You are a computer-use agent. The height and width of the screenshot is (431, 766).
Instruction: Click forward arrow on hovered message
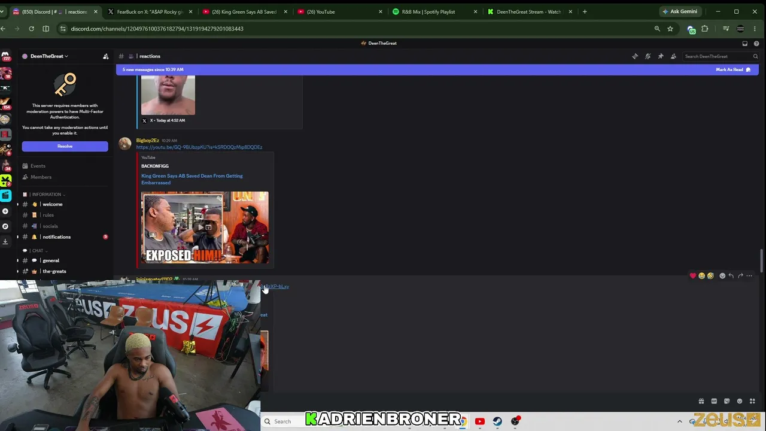point(740,276)
